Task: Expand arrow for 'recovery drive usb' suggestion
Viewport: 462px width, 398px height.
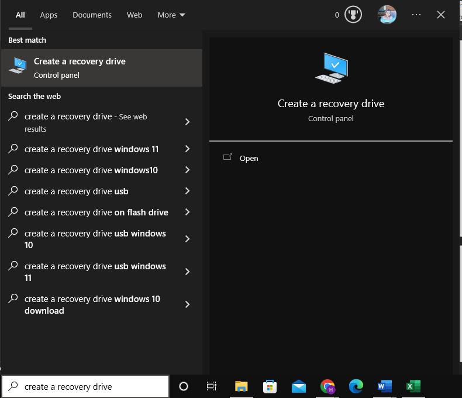Action: tap(187, 191)
